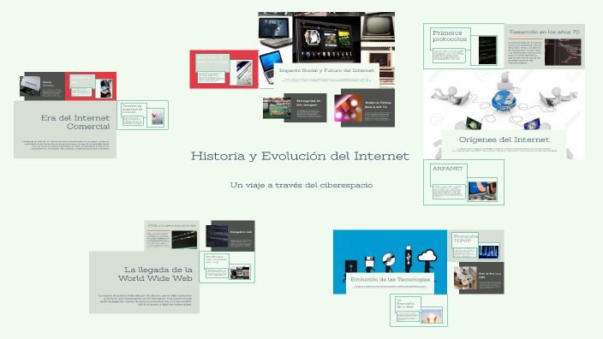Click the computer monitor thumbnail in ARPANET card
The width and height of the screenshot is (603, 339).
pos(482,190)
